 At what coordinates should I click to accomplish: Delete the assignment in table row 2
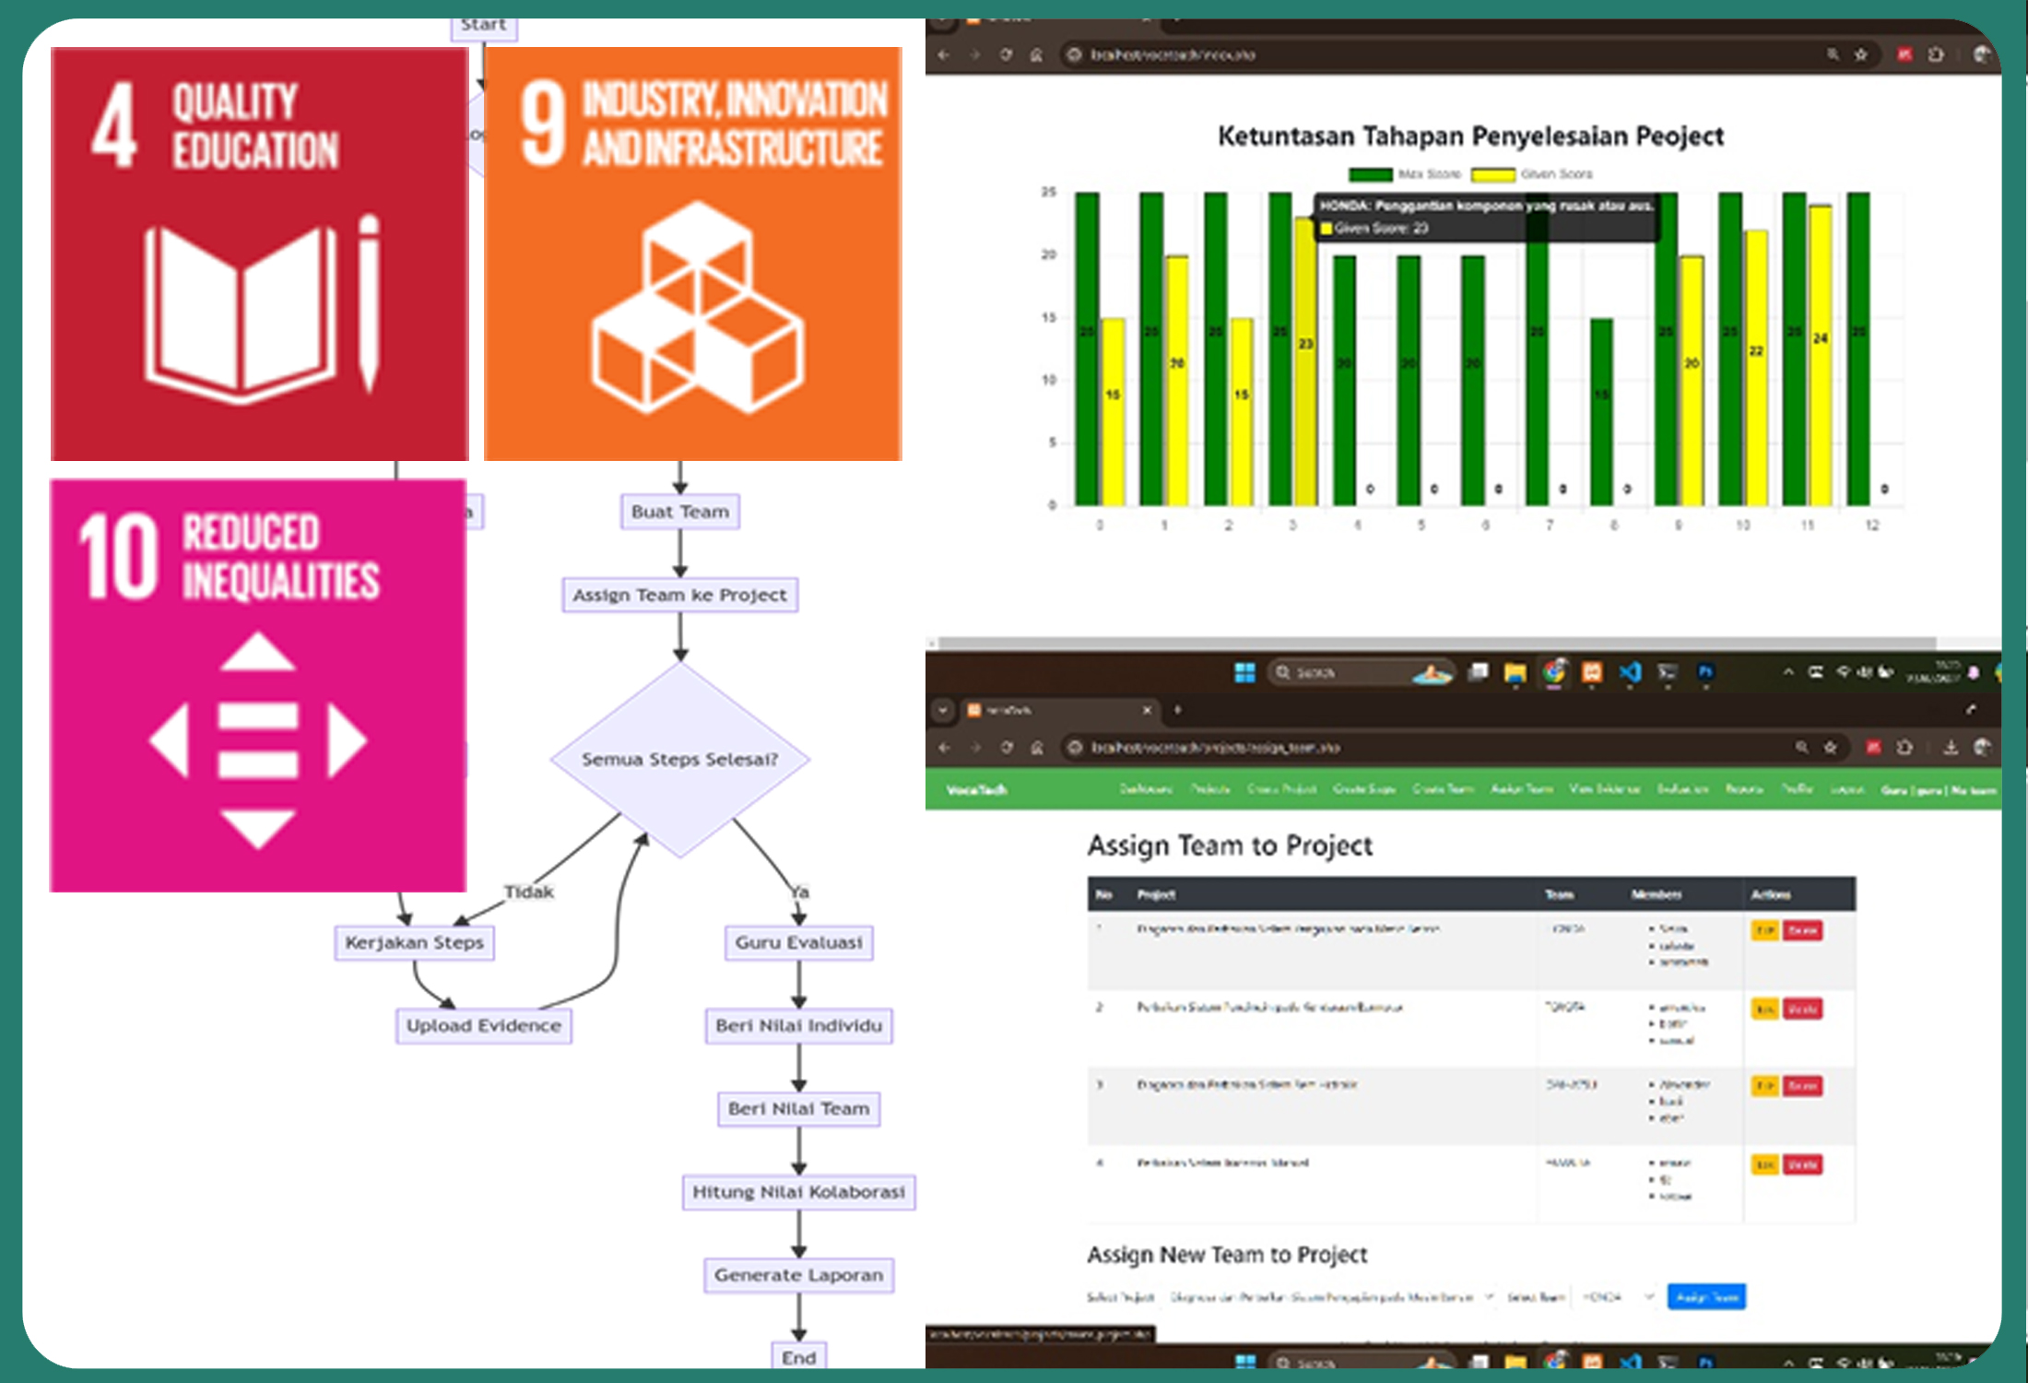pos(1802,1009)
